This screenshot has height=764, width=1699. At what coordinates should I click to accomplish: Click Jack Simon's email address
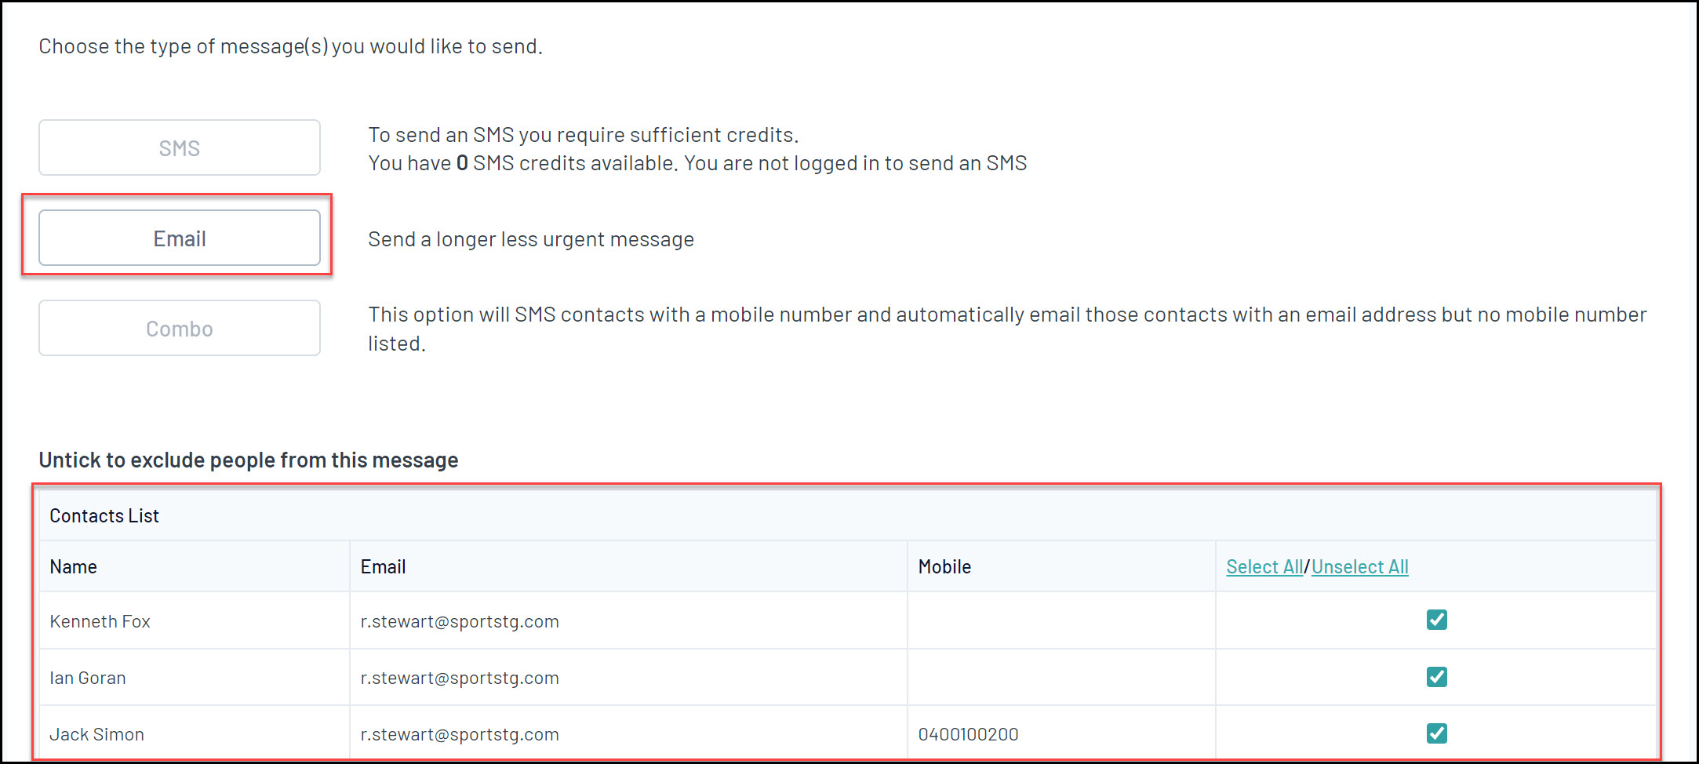pos(460,734)
